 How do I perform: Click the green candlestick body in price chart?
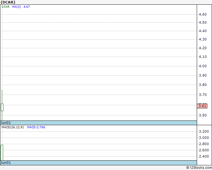[x=2, y=107]
